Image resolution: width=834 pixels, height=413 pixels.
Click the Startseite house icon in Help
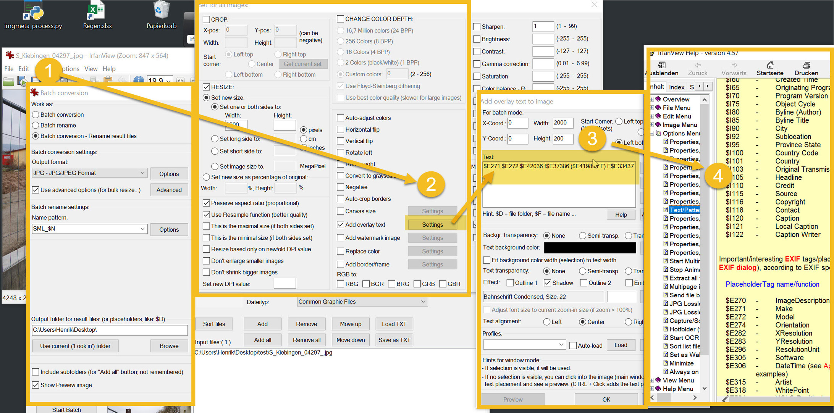[770, 65]
